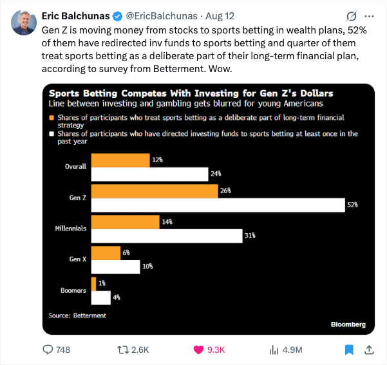The height and width of the screenshot is (365, 387).
Task: Open the Aug 12 timestamp link
Action: (x=220, y=16)
